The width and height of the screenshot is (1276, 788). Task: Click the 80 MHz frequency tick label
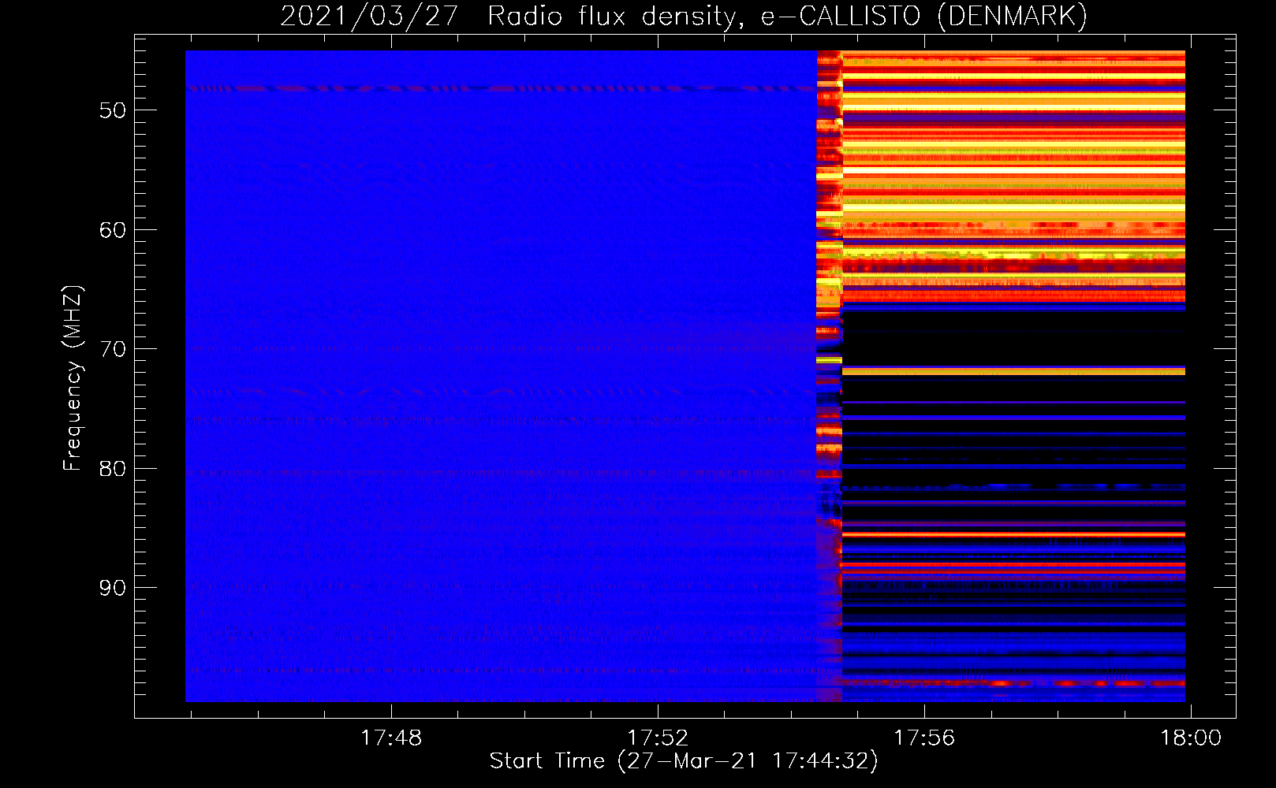[x=113, y=469]
